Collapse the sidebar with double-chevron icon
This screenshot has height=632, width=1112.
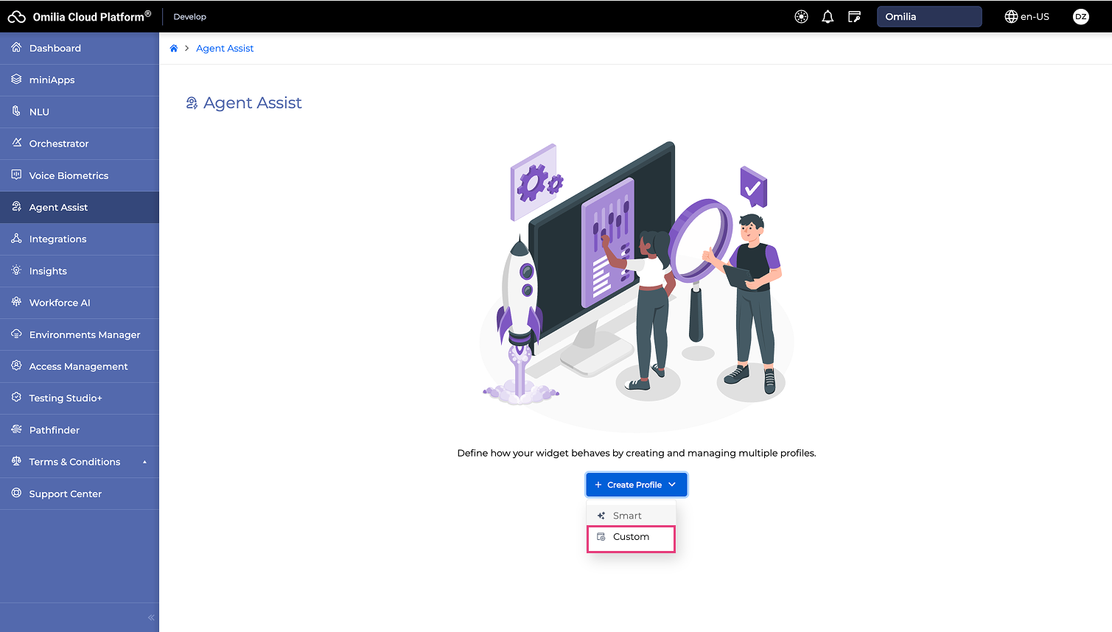(151, 617)
